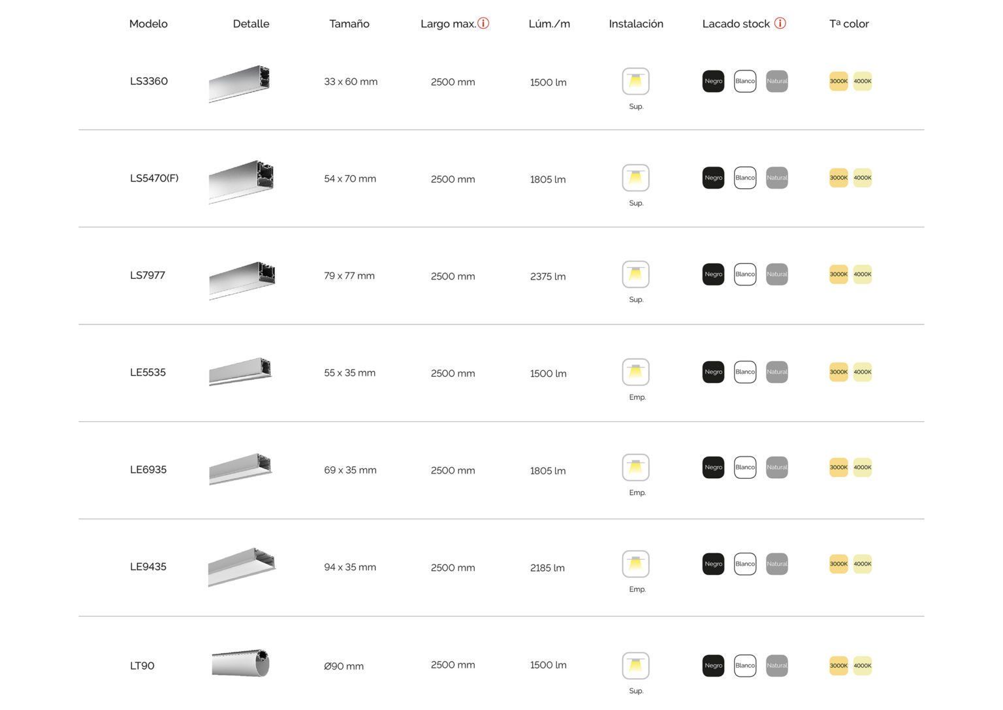This screenshot has height=710, width=1003.
Task: Click the LS7977 installation icon
Action: [x=635, y=274]
